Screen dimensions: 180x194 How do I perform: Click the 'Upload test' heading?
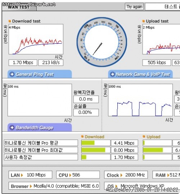click(157, 21)
